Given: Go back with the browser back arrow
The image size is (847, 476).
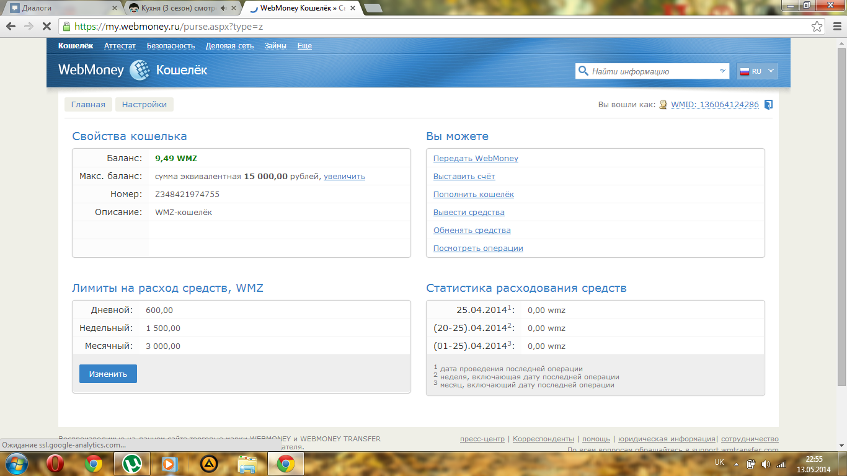Looking at the screenshot, I should (x=11, y=27).
